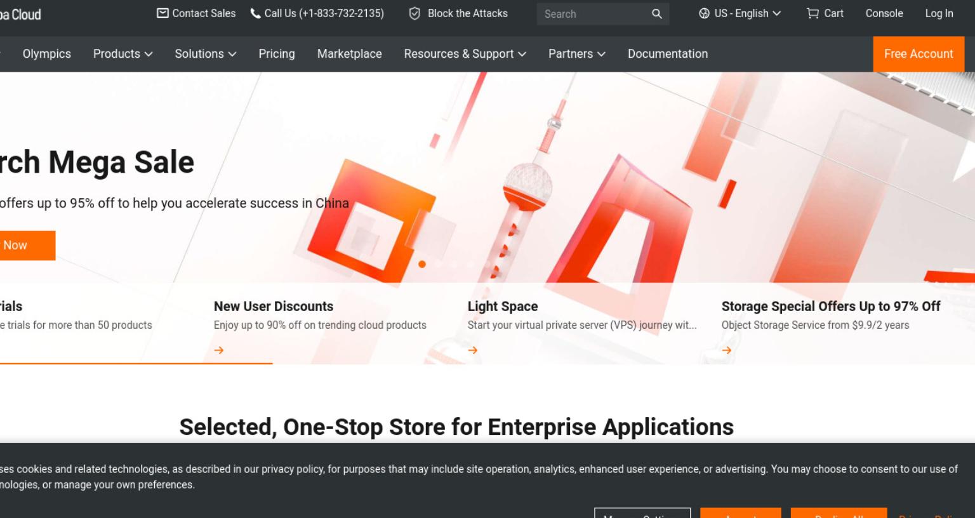Go to the Olympics page

click(47, 54)
